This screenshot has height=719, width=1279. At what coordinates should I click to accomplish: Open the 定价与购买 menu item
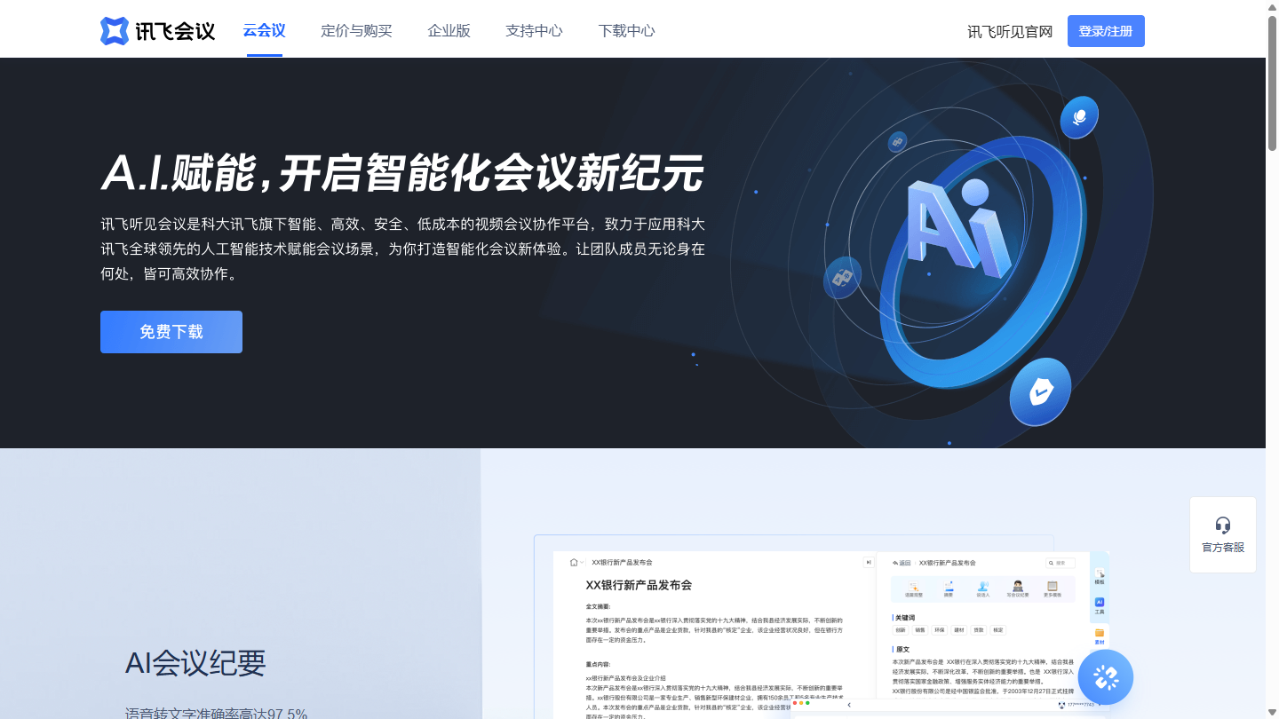(356, 30)
